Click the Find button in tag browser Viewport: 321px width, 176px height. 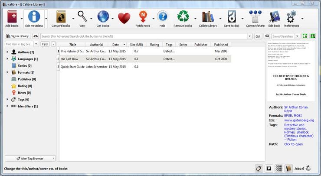[x=45, y=44]
